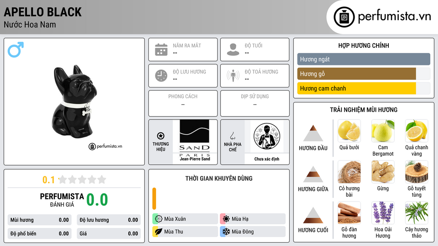Click the perfumer illustration Chưa xác định
Image resolution: width=438 pixels, height=246 pixels.
click(x=267, y=136)
